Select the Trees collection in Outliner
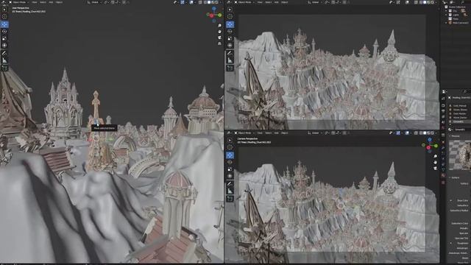The height and width of the screenshot is (265, 471). pos(456,18)
